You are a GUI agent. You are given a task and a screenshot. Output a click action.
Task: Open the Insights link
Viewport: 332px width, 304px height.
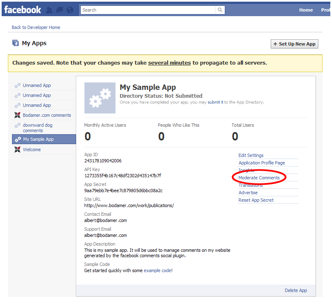click(246, 170)
